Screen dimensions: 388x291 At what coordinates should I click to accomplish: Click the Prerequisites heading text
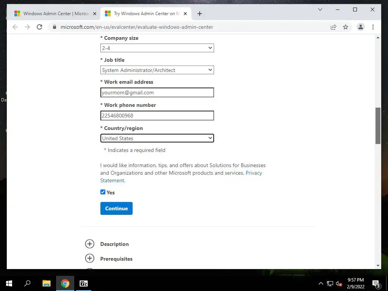point(116,259)
